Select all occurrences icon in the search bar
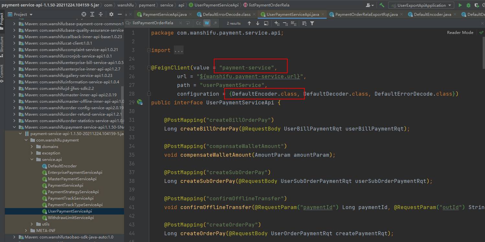 (294, 23)
